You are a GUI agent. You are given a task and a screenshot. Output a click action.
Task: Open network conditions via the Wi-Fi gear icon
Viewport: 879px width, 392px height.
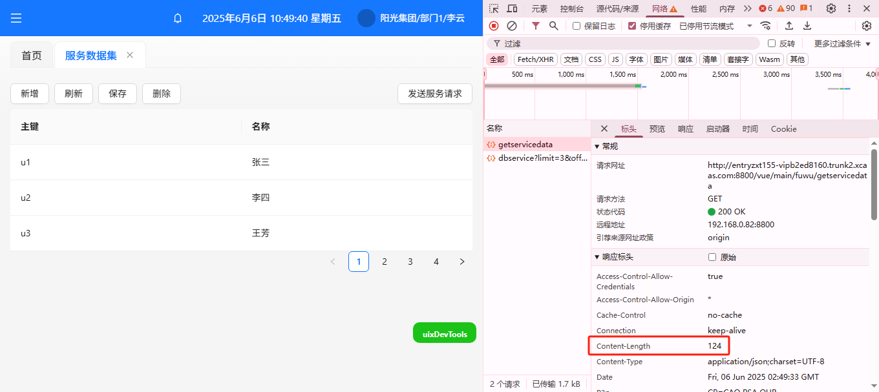(765, 26)
